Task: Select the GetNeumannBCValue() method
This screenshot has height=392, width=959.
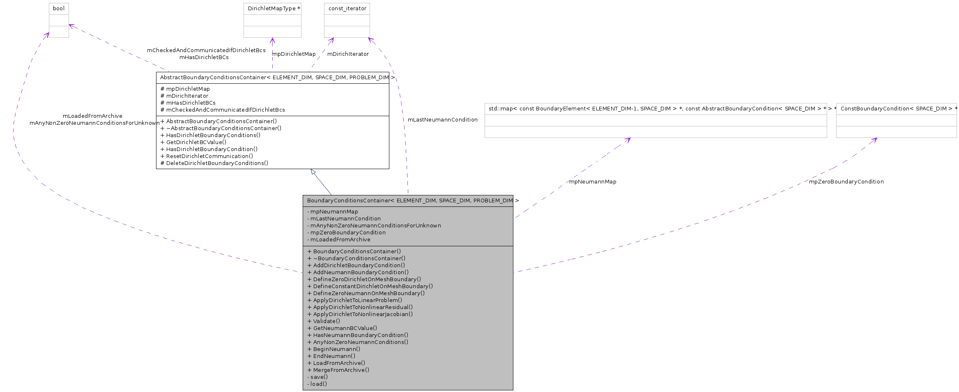Action: click(x=342, y=328)
